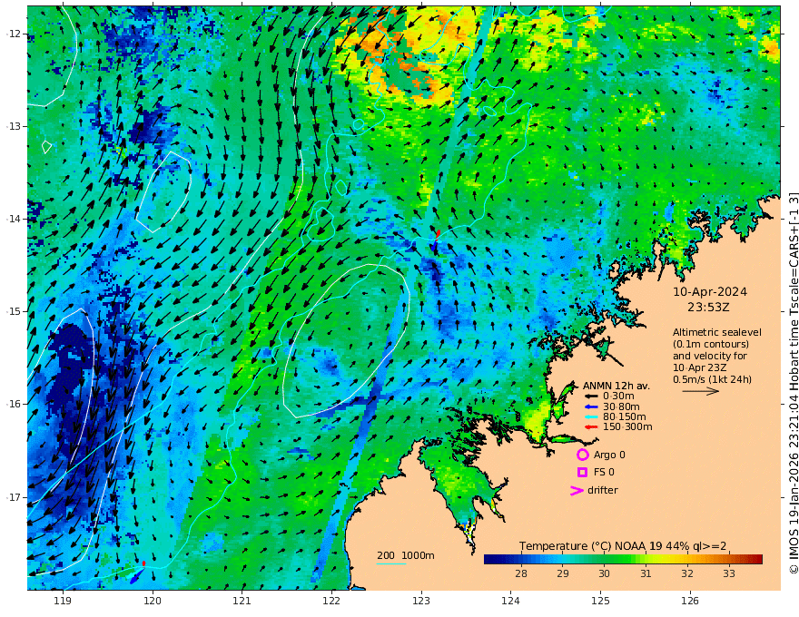The height and width of the screenshot is (617, 799).
Task: Click the '30-80m' depth label
Action: [x=621, y=406]
